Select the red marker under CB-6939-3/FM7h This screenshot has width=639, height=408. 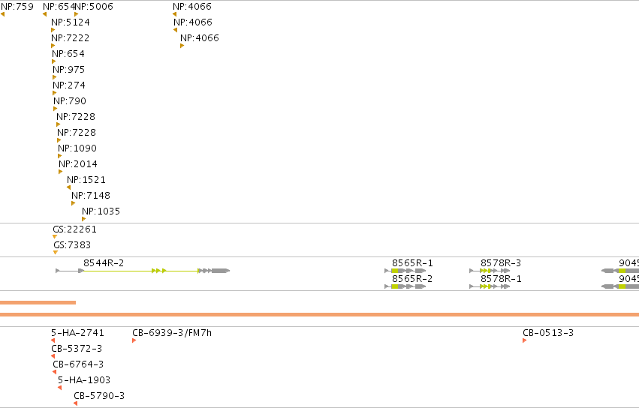point(134,340)
